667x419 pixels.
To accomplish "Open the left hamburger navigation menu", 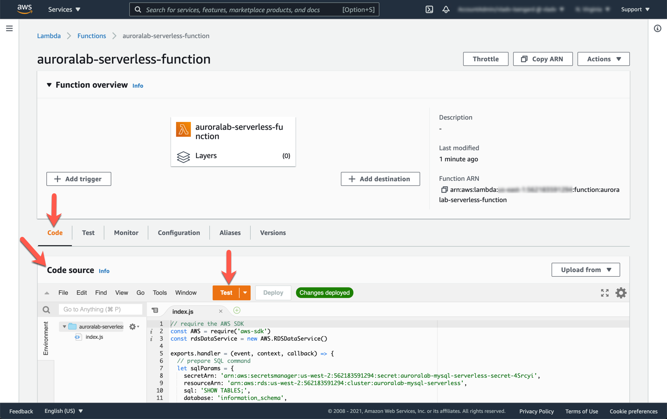I will [x=9, y=29].
